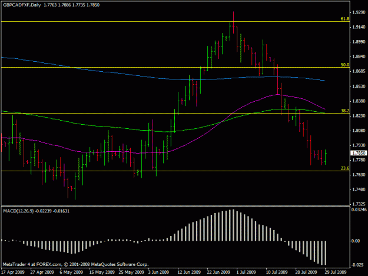Click price scale value 1.7480
Viewport: 368px width, 276px height.
(359, 189)
